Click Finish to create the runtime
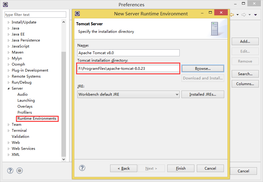The image size is (263, 182). 181,168
